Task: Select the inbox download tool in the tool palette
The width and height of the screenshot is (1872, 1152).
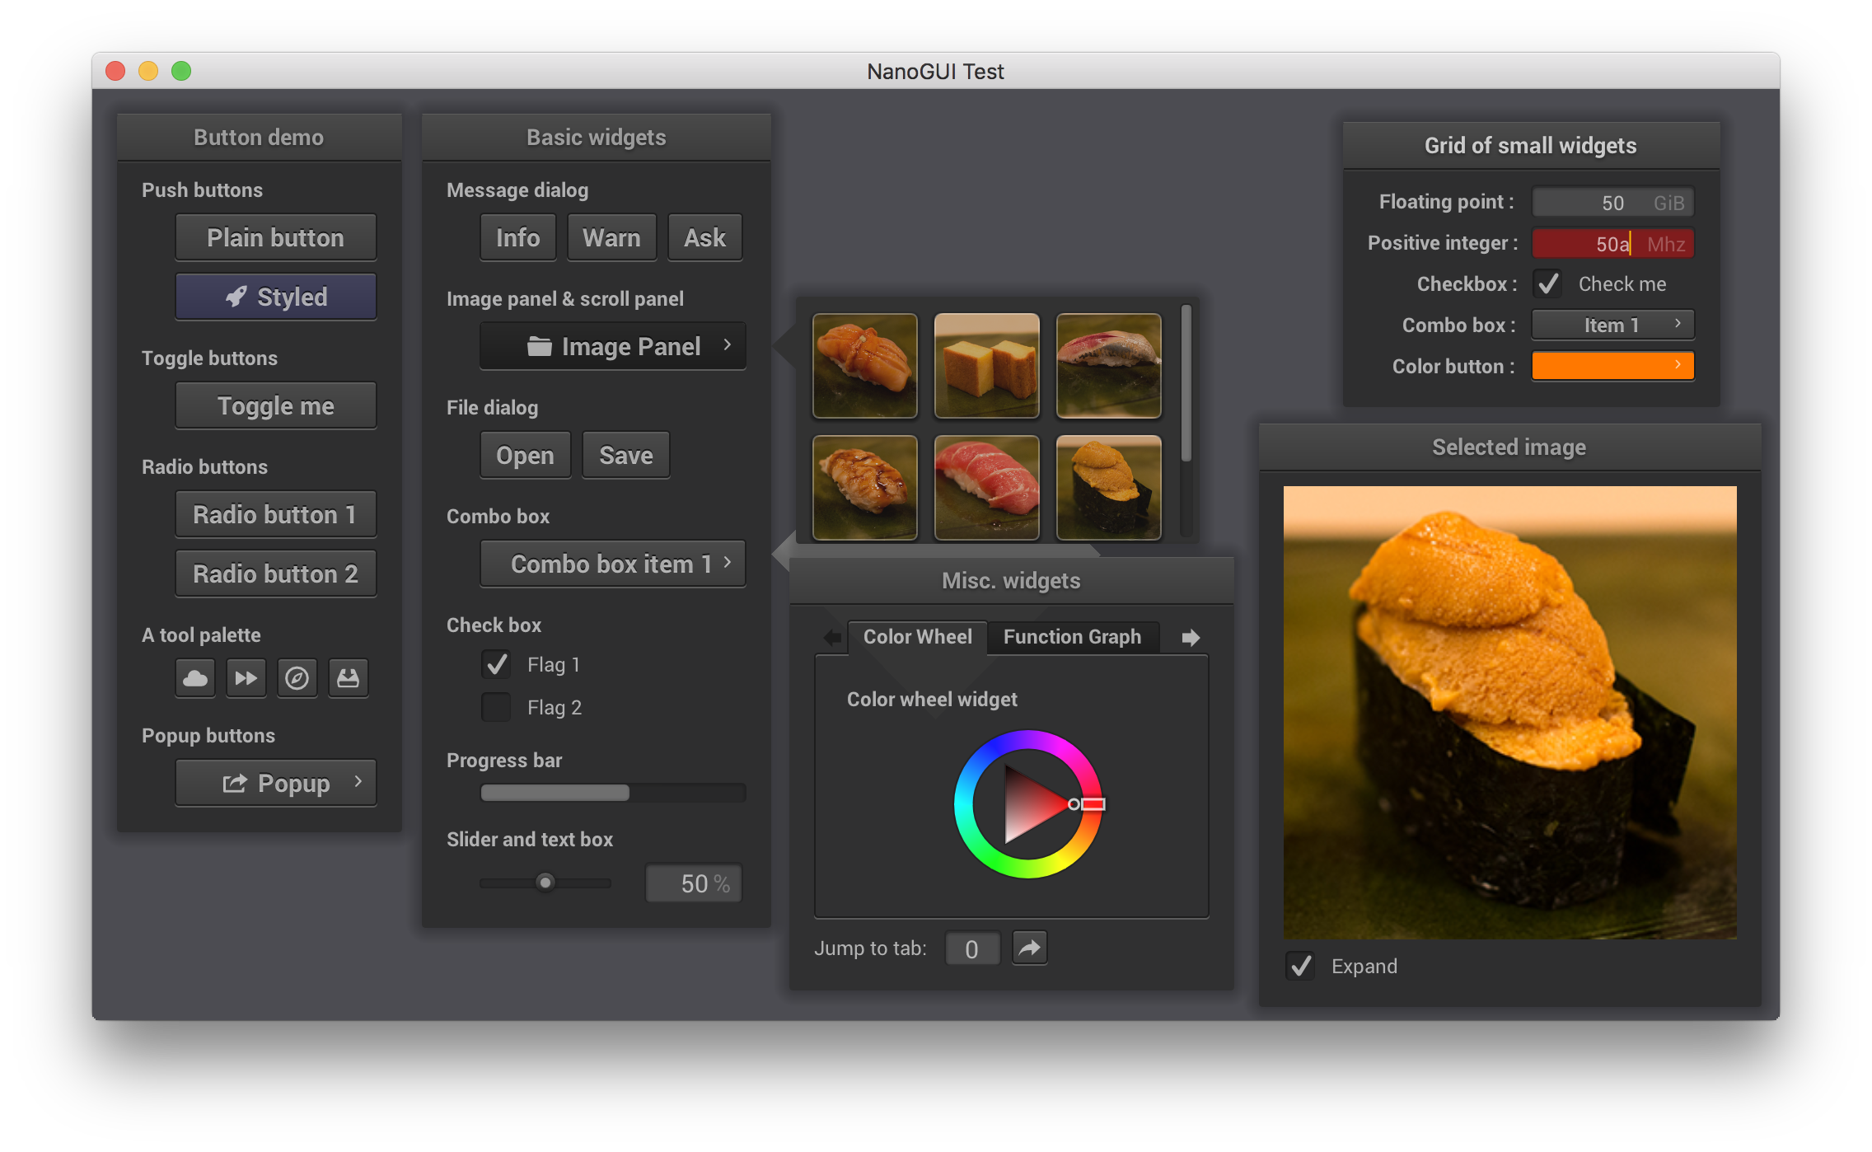Action: (348, 677)
